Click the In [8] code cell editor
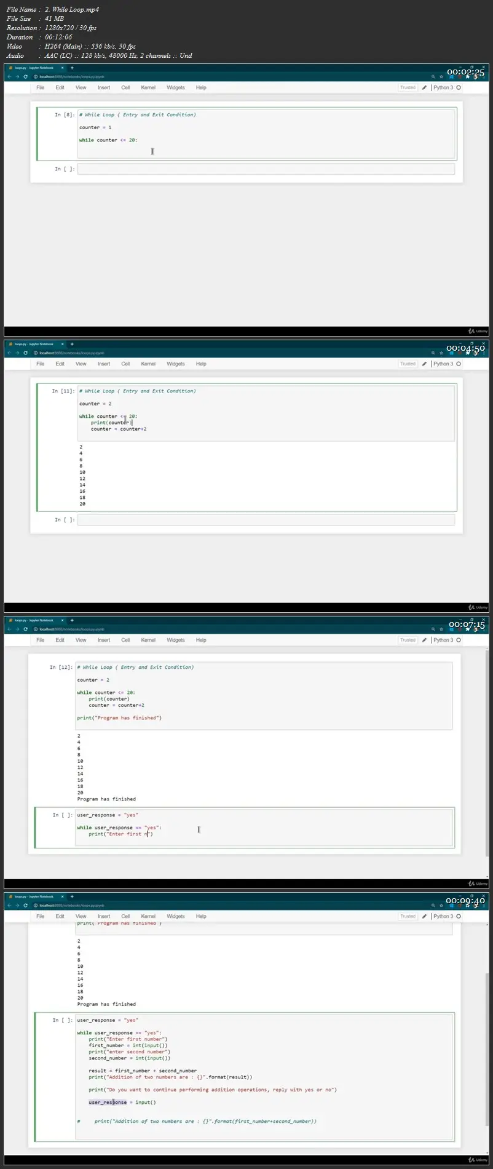Image resolution: width=493 pixels, height=1169 pixels. point(266,134)
